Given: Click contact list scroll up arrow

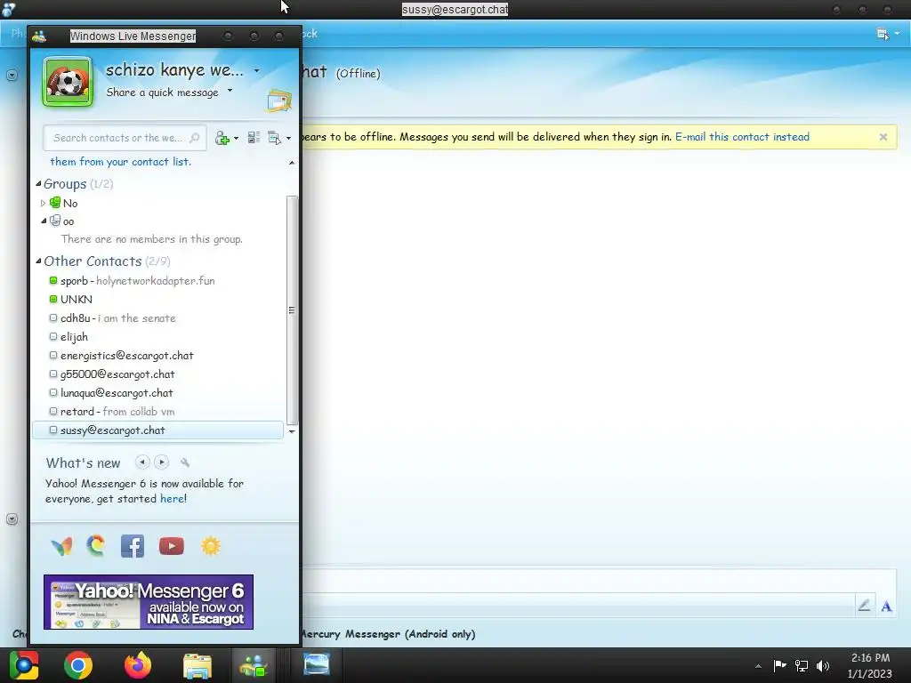Looking at the screenshot, I should pos(292,164).
